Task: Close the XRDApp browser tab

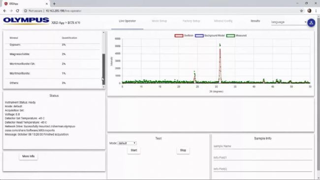Action: [x=47, y=3]
